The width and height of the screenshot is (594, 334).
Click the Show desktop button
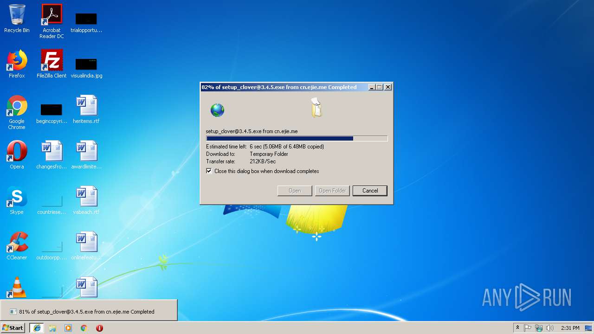pos(588,328)
